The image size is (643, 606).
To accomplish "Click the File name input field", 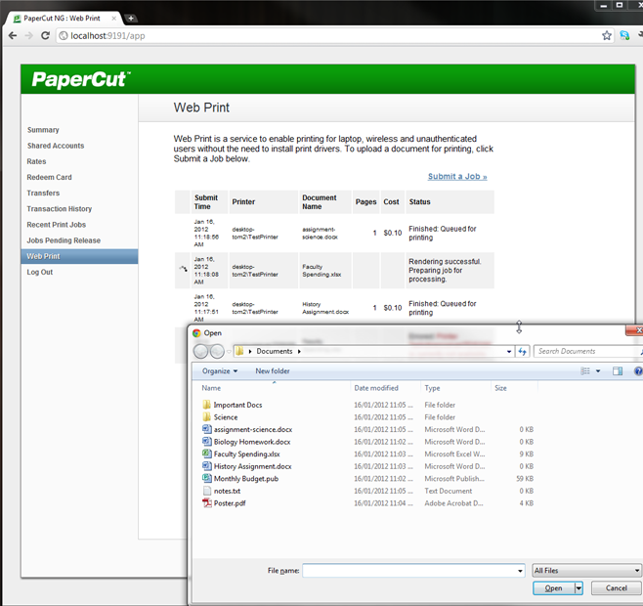I will coord(412,570).
